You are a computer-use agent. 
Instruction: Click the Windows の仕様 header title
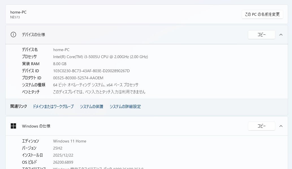pos(36,126)
